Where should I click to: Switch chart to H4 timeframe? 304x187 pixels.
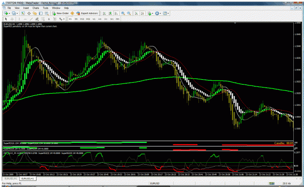pyautogui.click(x=100, y=19)
